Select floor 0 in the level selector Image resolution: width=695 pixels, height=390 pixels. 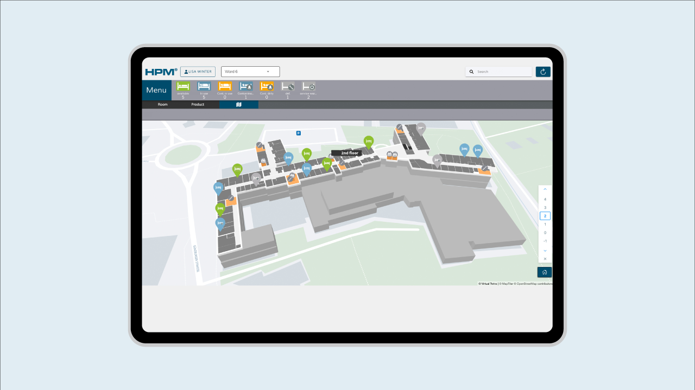pyautogui.click(x=545, y=233)
